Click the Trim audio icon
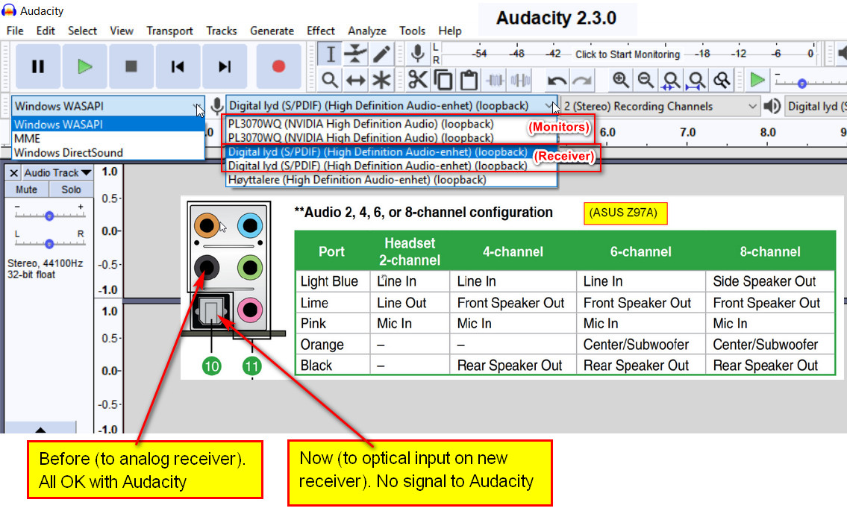 pyautogui.click(x=495, y=81)
